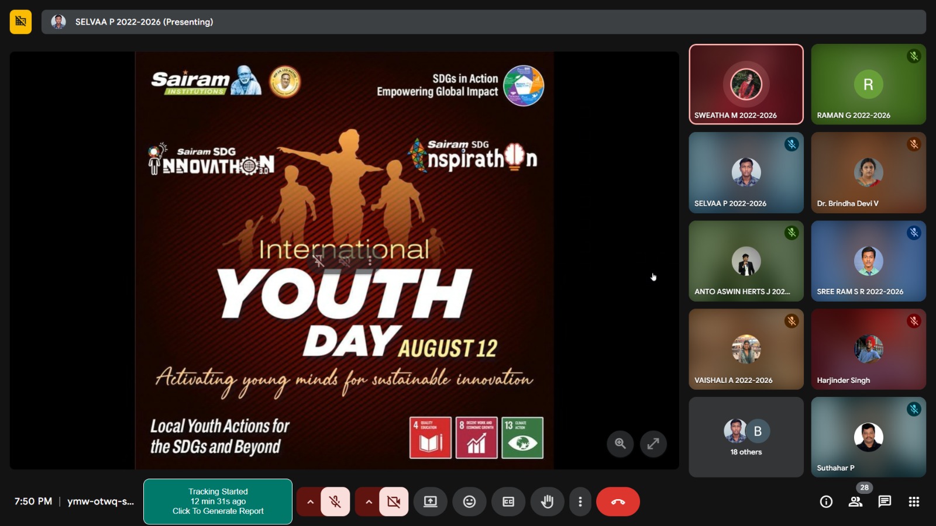Select the Suthahar P participant tile
This screenshot has height=526, width=936.
(x=868, y=437)
